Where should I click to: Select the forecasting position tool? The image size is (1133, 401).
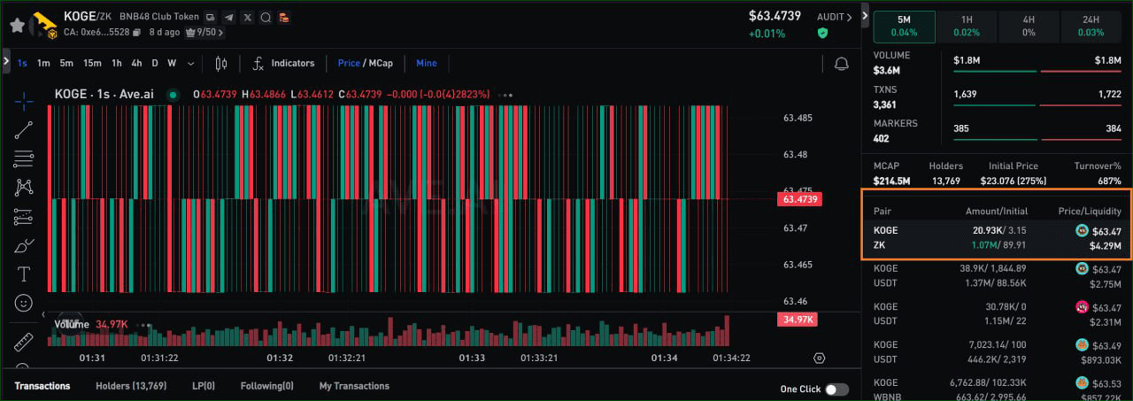pos(24,216)
